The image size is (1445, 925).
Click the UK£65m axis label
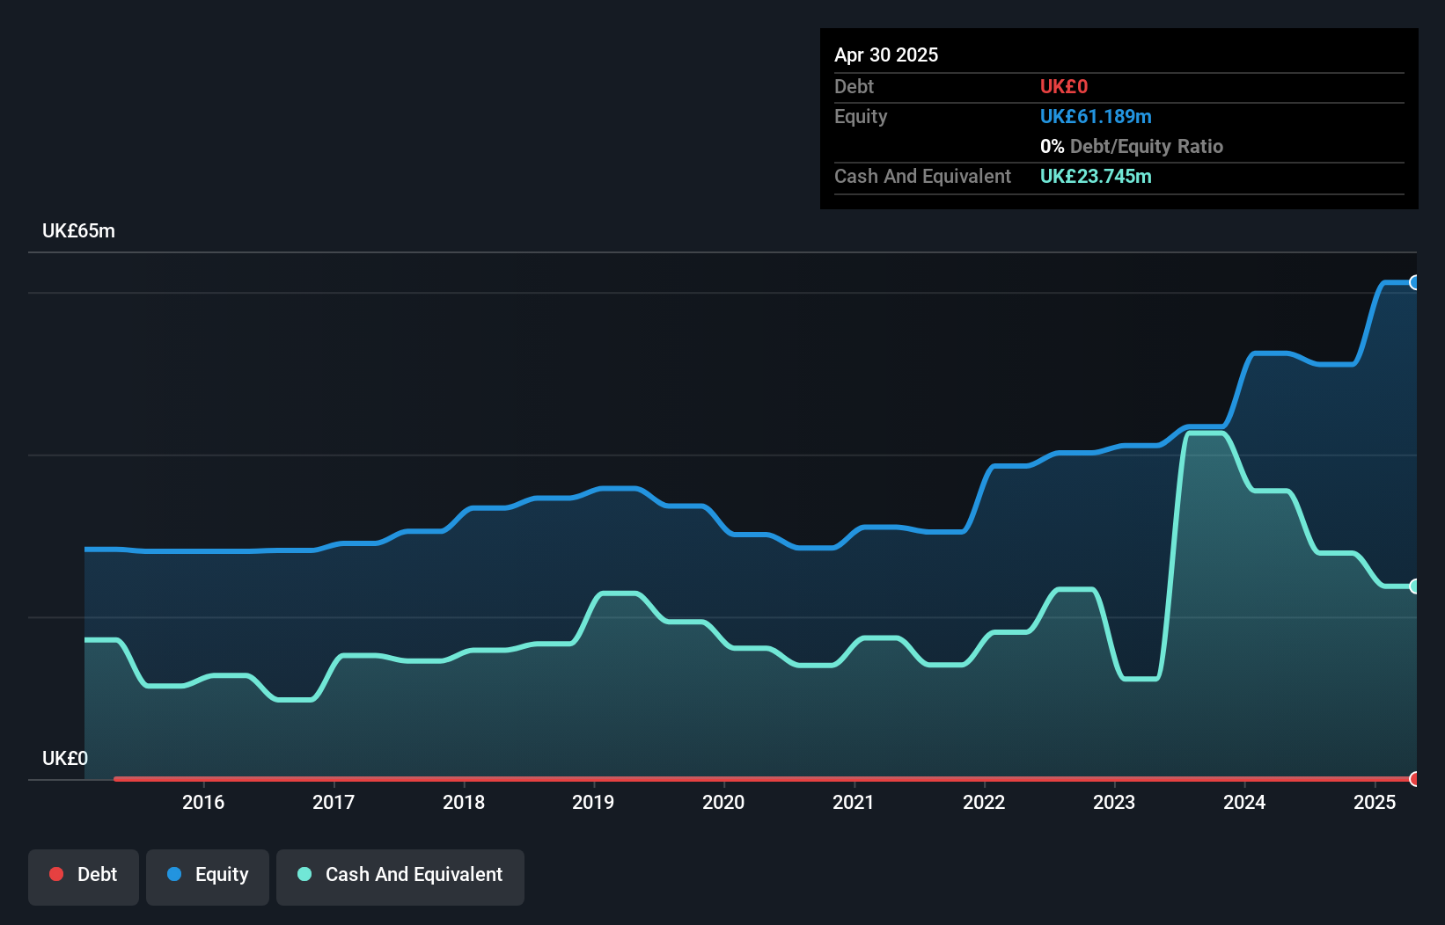pos(78,230)
